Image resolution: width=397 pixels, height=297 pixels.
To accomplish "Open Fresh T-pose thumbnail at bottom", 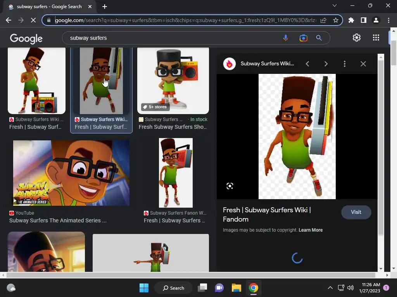I will tap(151, 253).
